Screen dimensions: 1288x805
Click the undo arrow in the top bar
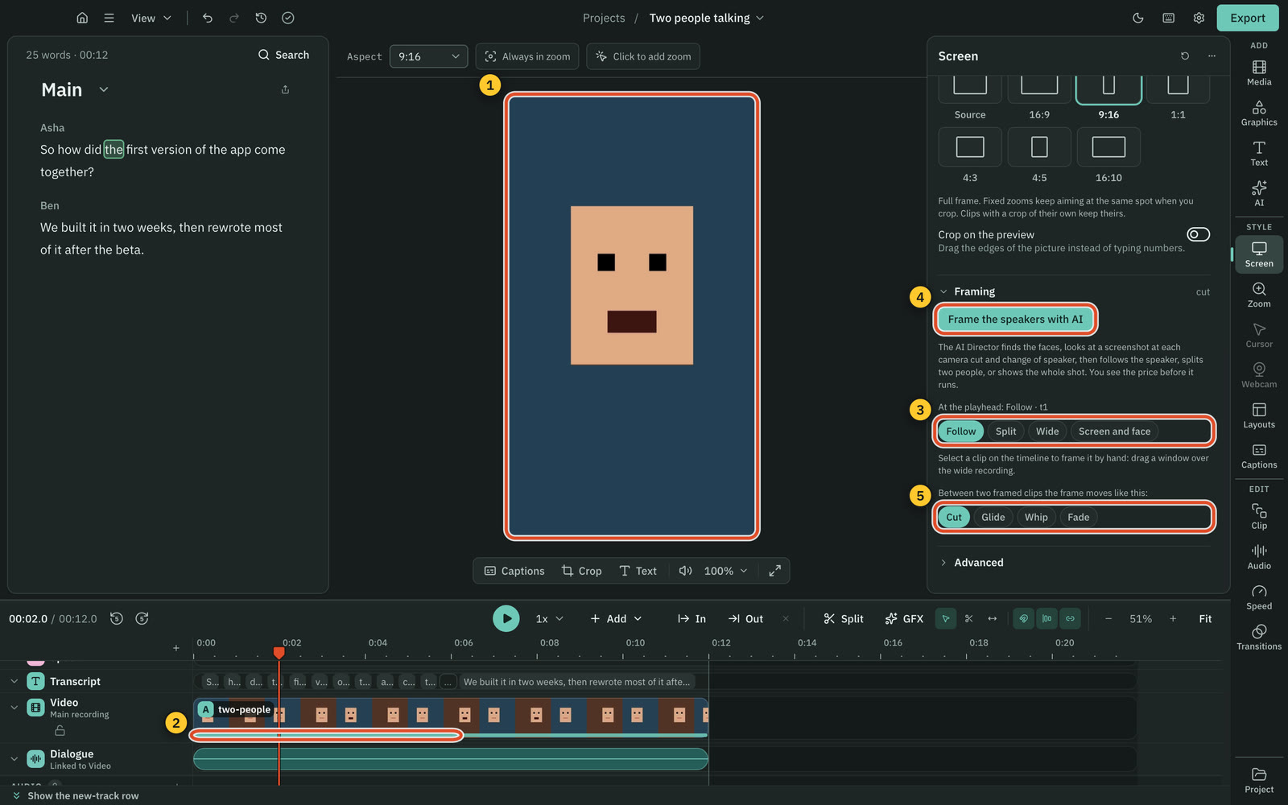[x=208, y=18]
